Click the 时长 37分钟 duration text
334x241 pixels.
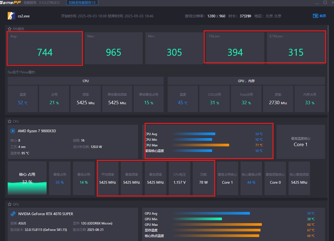pyautogui.click(x=240, y=16)
